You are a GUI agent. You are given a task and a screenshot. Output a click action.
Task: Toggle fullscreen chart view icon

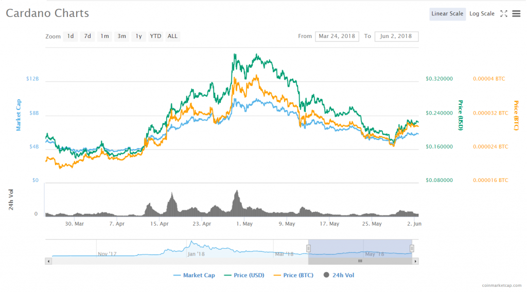point(503,14)
